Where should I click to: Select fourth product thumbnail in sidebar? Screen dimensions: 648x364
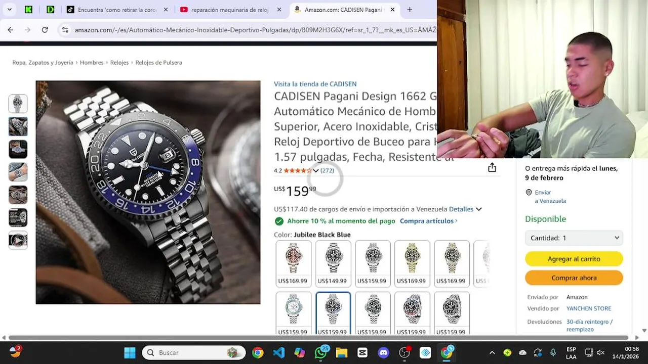pyautogui.click(x=18, y=172)
